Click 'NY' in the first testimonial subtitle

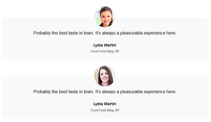(x=117, y=51)
